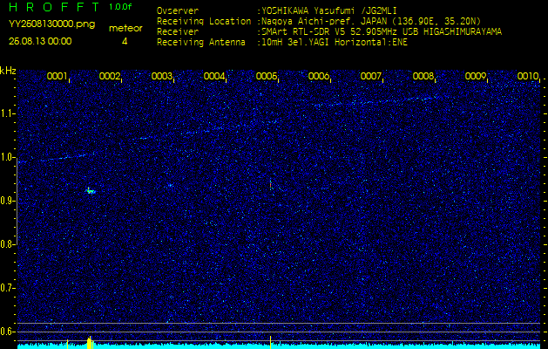Click the 1.1 kHz axis label
This screenshot has height=349, width=548.
click(x=7, y=113)
